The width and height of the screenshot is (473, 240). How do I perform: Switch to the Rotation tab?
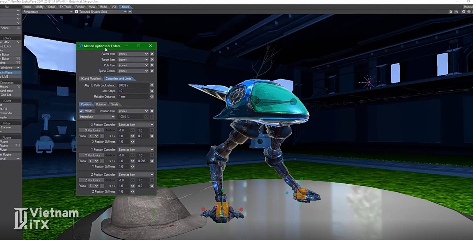[101, 104]
